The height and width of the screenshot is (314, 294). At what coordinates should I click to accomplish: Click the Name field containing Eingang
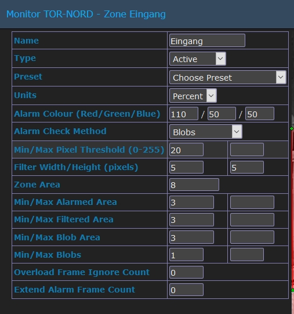point(207,41)
